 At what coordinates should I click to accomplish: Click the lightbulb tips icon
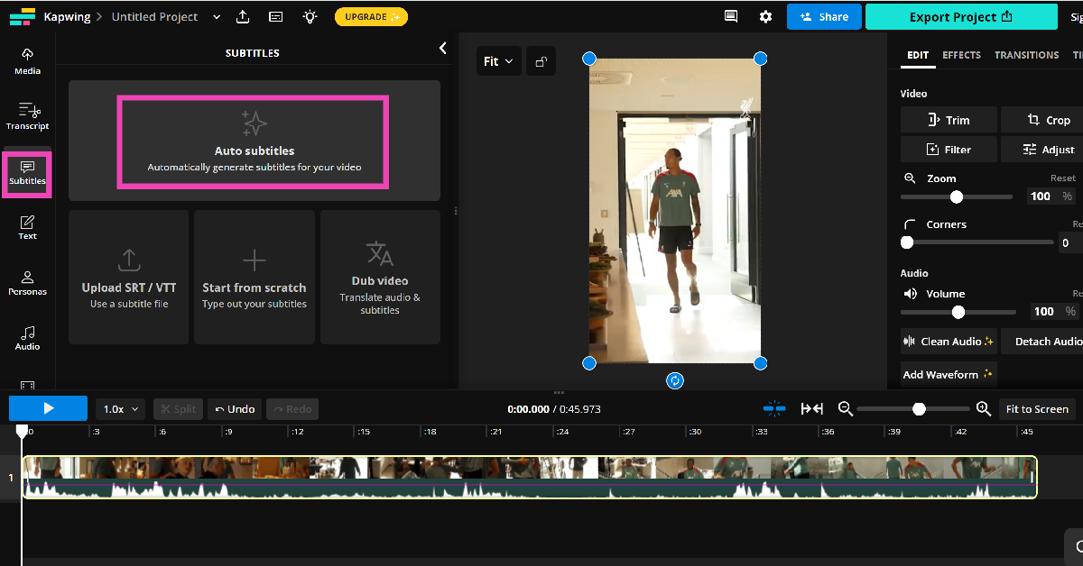point(310,16)
